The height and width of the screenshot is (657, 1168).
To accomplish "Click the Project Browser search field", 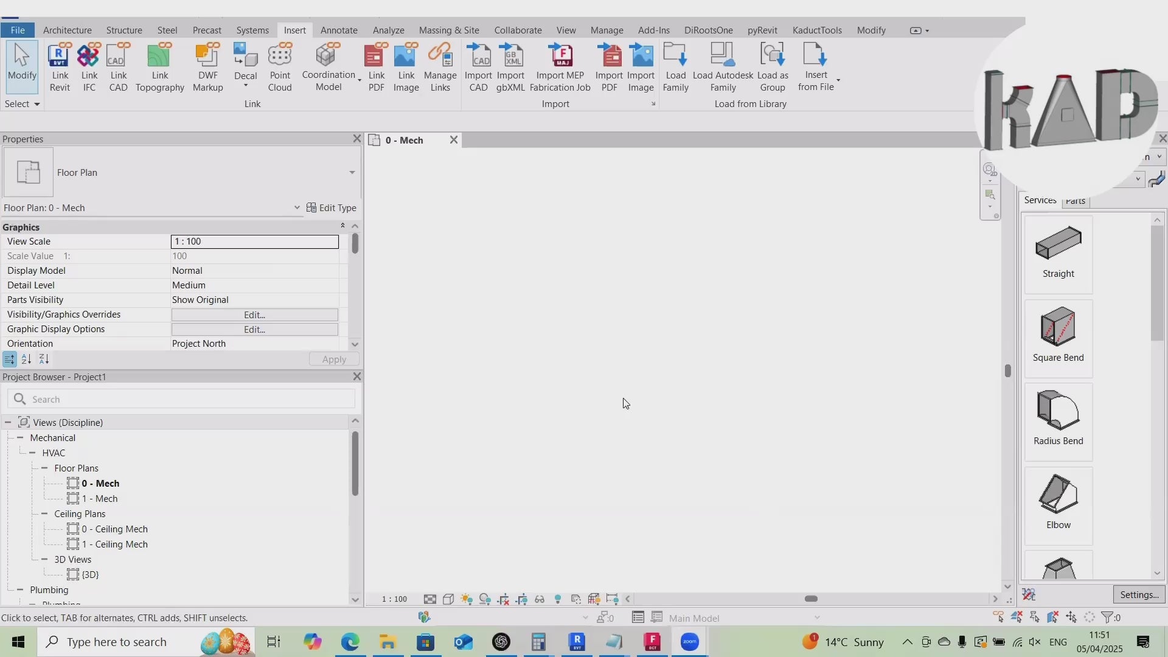I will click(x=181, y=399).
